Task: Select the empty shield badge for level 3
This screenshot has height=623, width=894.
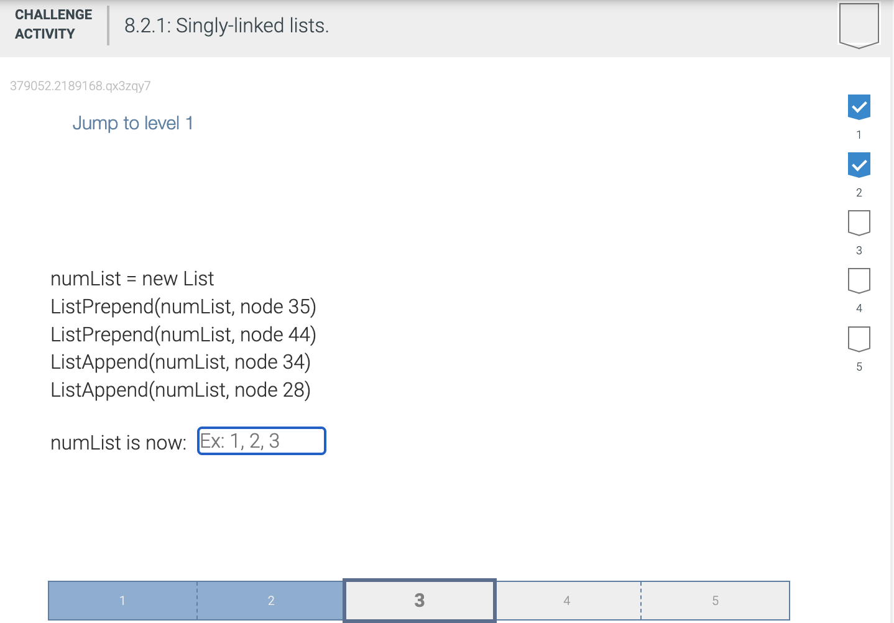Action: pos(859,222)
